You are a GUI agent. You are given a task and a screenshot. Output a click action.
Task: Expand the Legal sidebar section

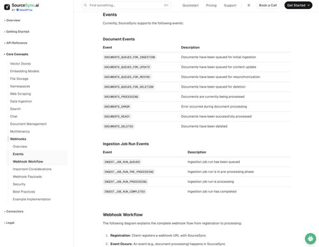(x=10, y=223)
